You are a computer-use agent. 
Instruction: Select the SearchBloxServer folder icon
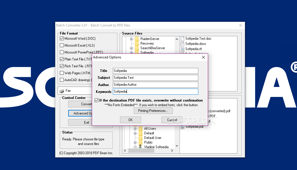click(x=137, y=48)
